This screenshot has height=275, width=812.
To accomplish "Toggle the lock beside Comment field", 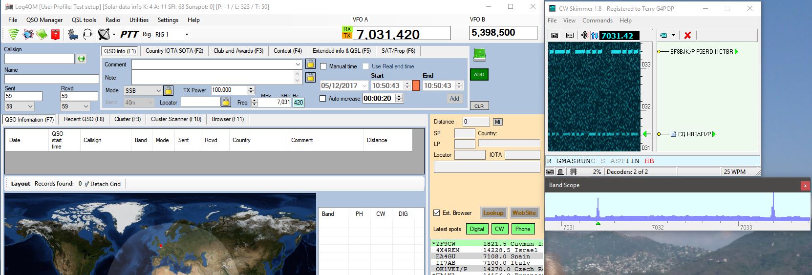I will tap(310, 64).
